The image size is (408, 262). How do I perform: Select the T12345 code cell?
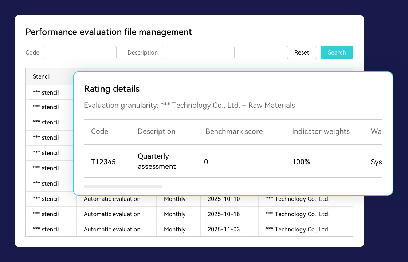coord(103,162)
